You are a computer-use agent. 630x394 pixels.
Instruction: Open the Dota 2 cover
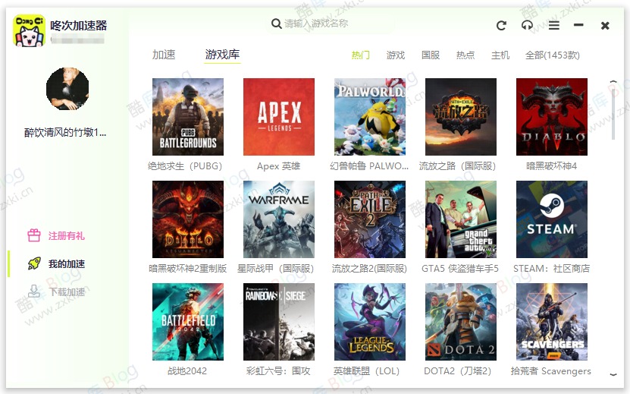point(461,322)
